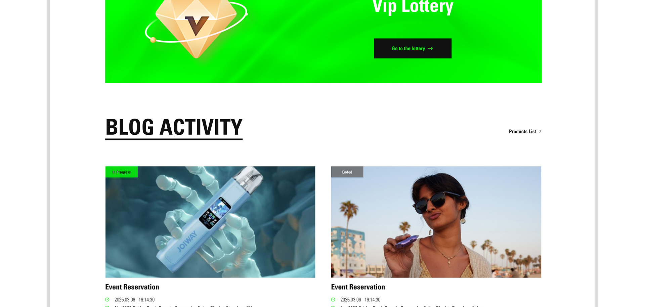
Task: Click time 16:14:30 under Ended event
Action: point(372,300)
